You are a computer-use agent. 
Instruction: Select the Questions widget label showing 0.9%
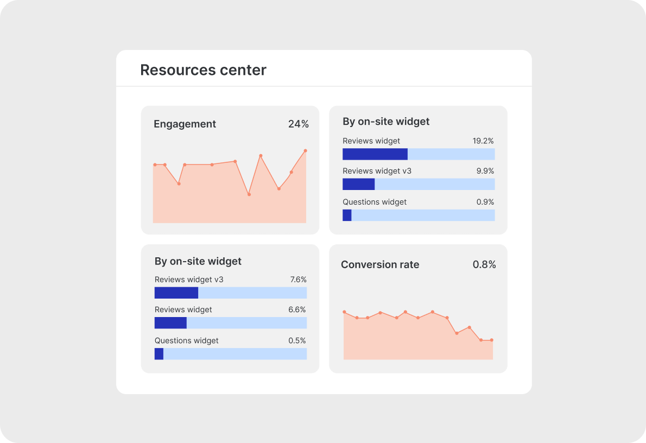pos(375,202)
